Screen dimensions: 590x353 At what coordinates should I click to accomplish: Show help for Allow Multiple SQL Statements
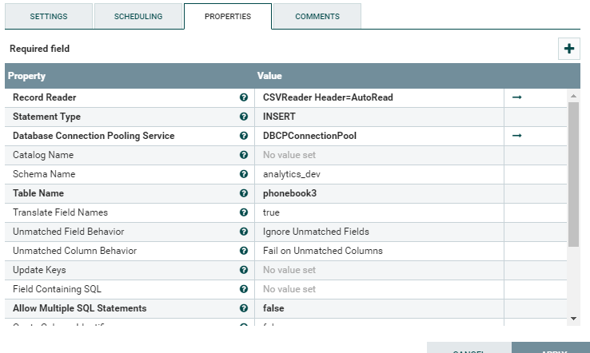click(x=244, y=308)
